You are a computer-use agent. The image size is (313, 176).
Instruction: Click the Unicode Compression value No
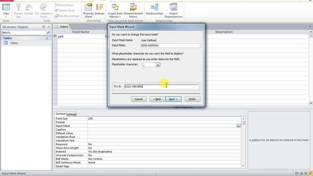coord(164,155)
